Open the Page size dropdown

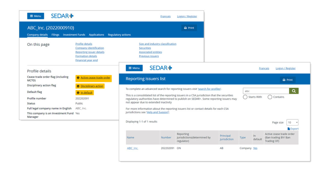coord(292,122)
